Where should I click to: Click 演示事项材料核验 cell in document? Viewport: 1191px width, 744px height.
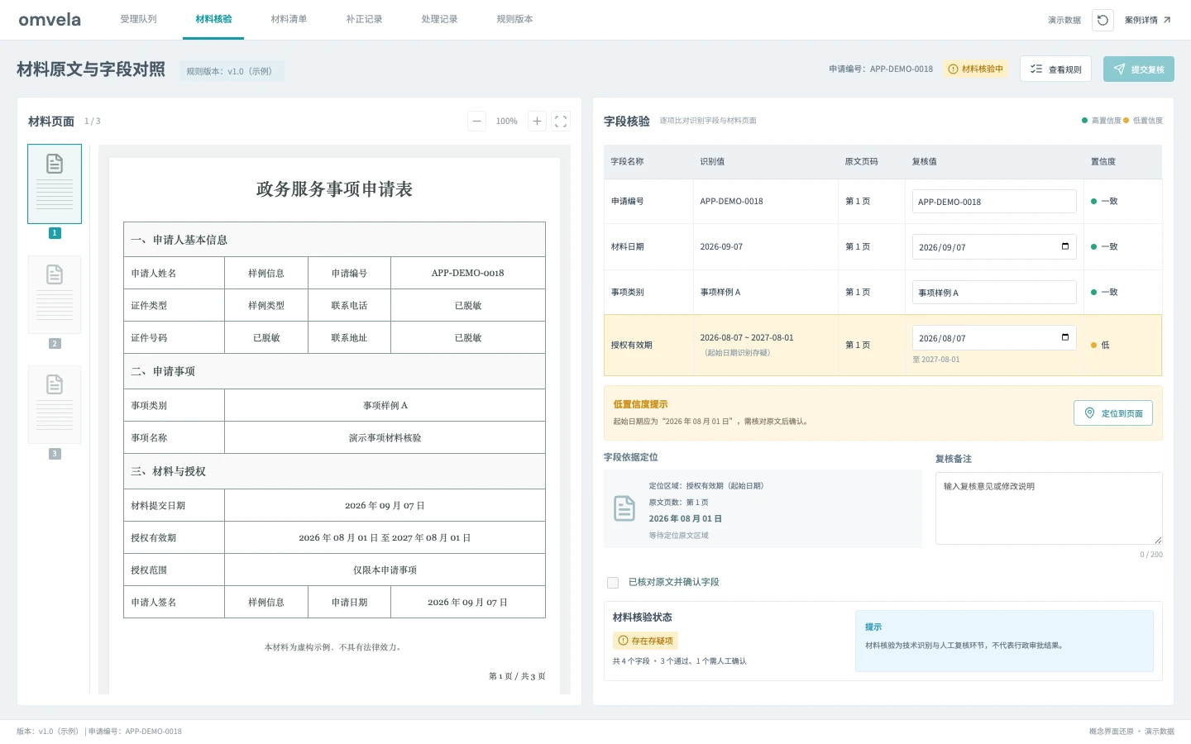click(x=385, y=437)
